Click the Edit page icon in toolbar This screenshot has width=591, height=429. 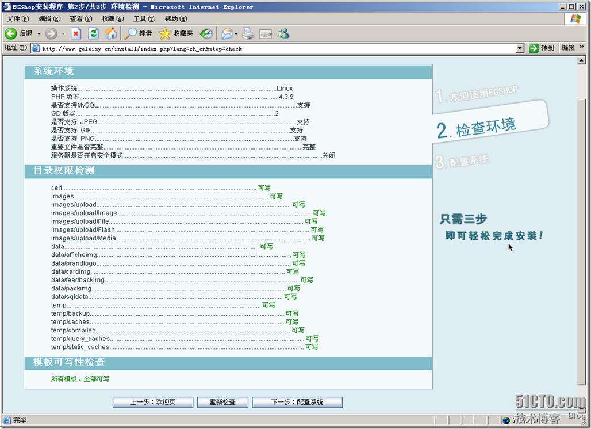tap(266, 33)
